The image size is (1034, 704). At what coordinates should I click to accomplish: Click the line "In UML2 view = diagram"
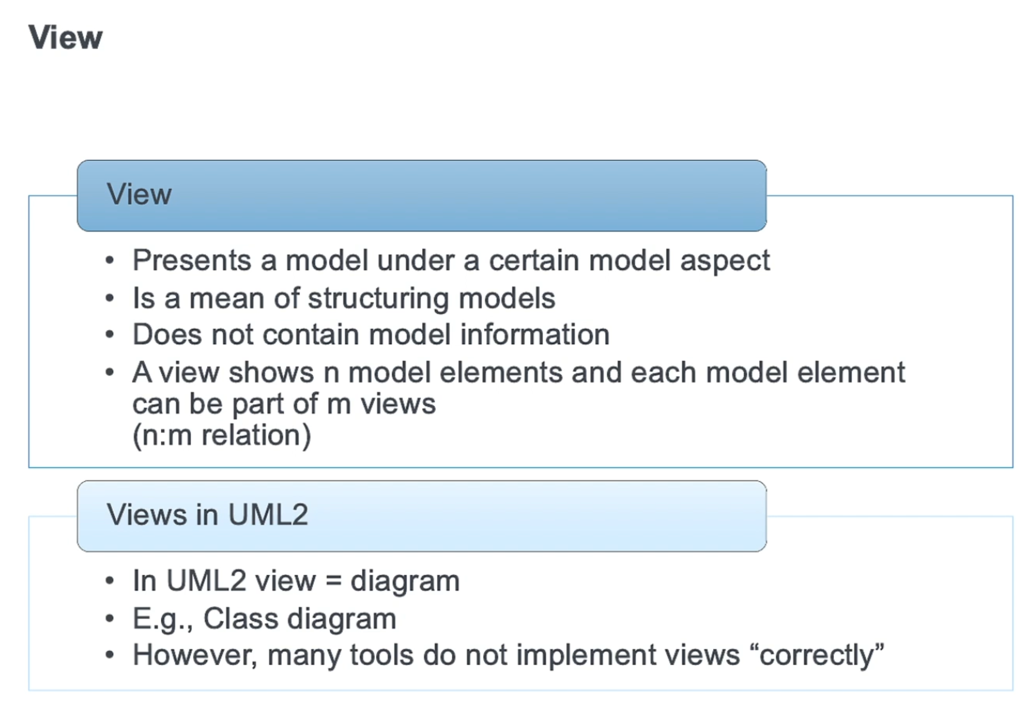point(296,581)
